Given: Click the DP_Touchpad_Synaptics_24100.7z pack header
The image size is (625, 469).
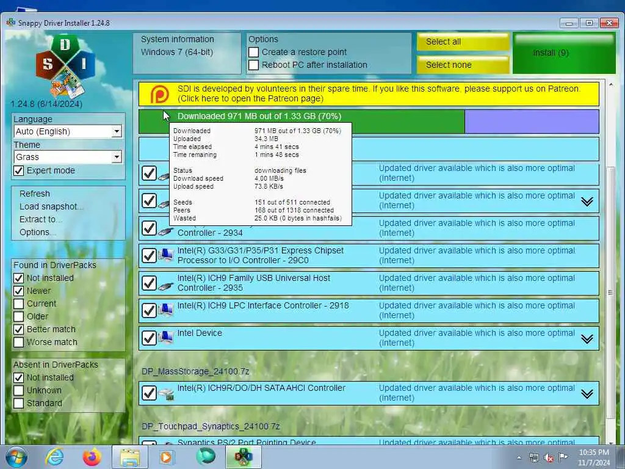Looking at the screenshot, I should [x=211, y=426].
